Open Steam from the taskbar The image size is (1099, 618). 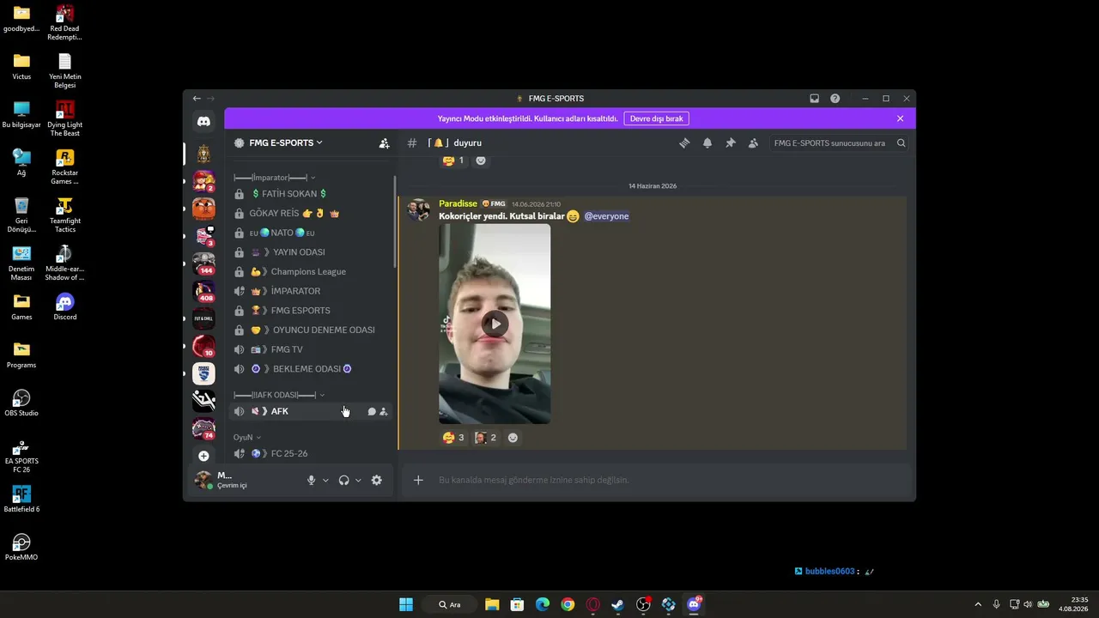(x=617, y=604)
